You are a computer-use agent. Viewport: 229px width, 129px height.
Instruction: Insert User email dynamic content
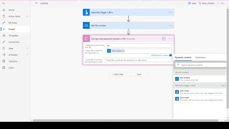tap(200, 99)
